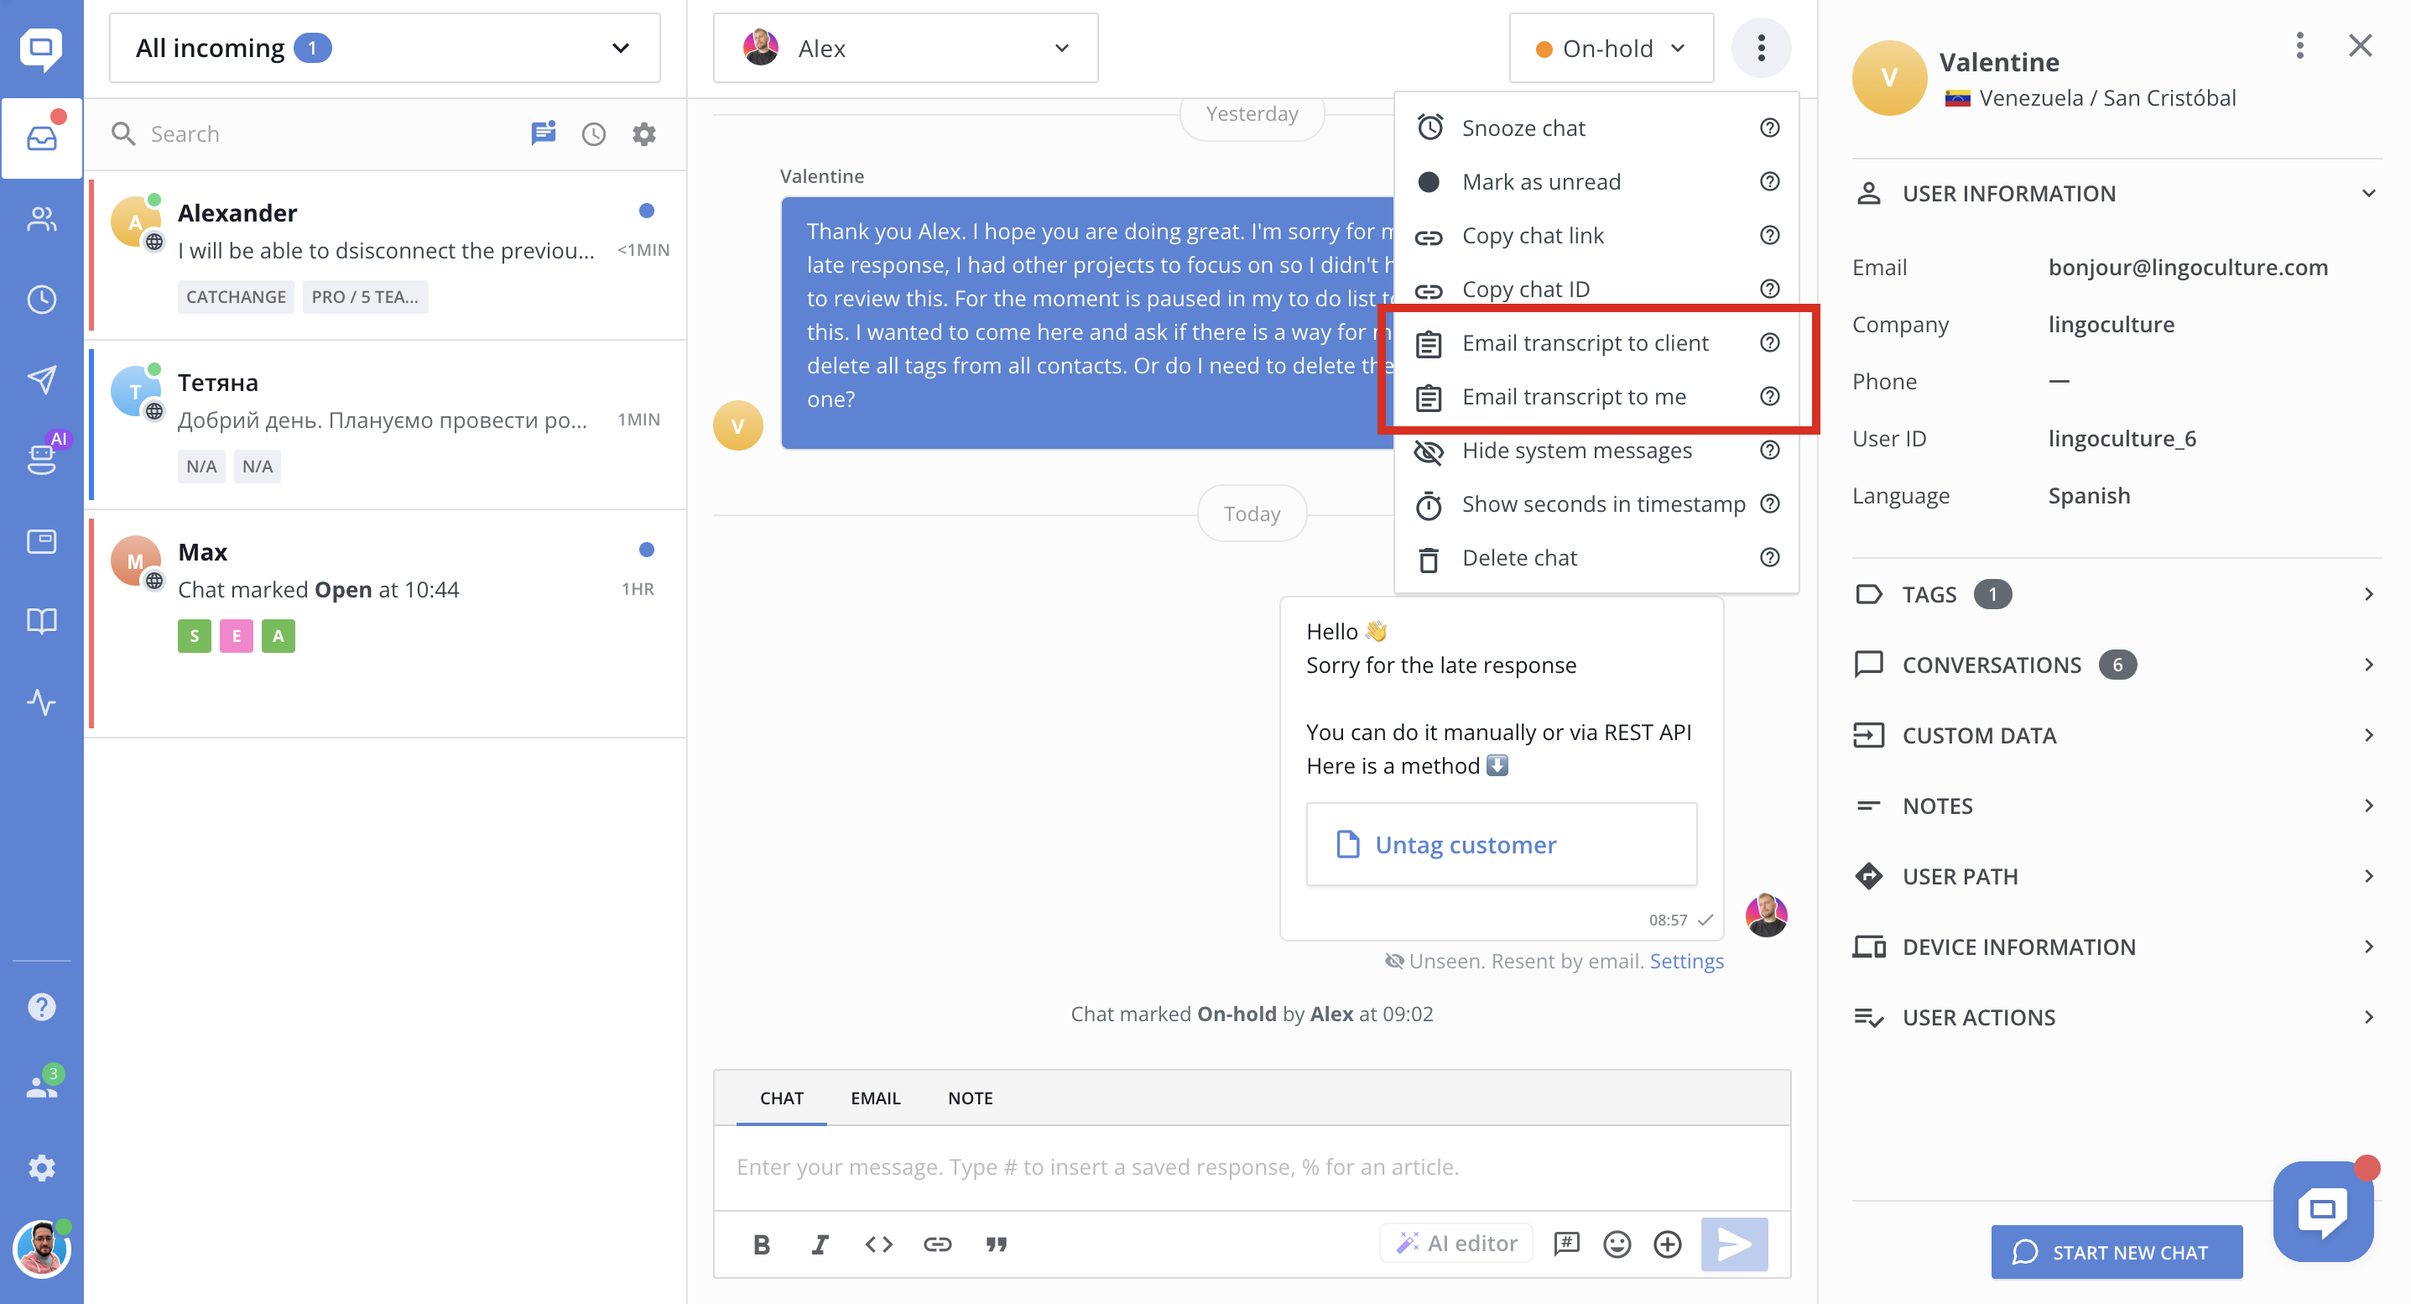
Task: Click the message input field
Action: [1251, 1167]
